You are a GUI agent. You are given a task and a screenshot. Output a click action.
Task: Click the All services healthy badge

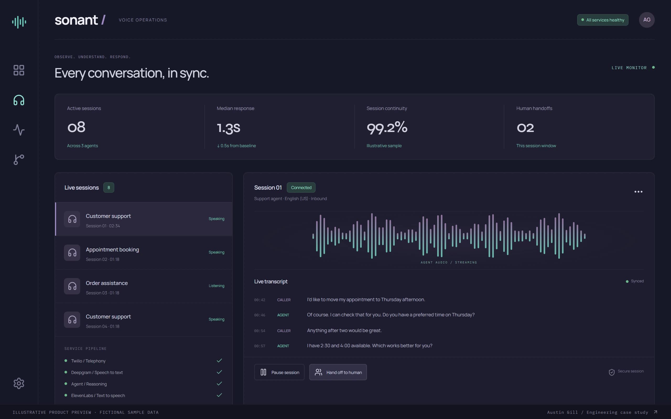point(603,20)
